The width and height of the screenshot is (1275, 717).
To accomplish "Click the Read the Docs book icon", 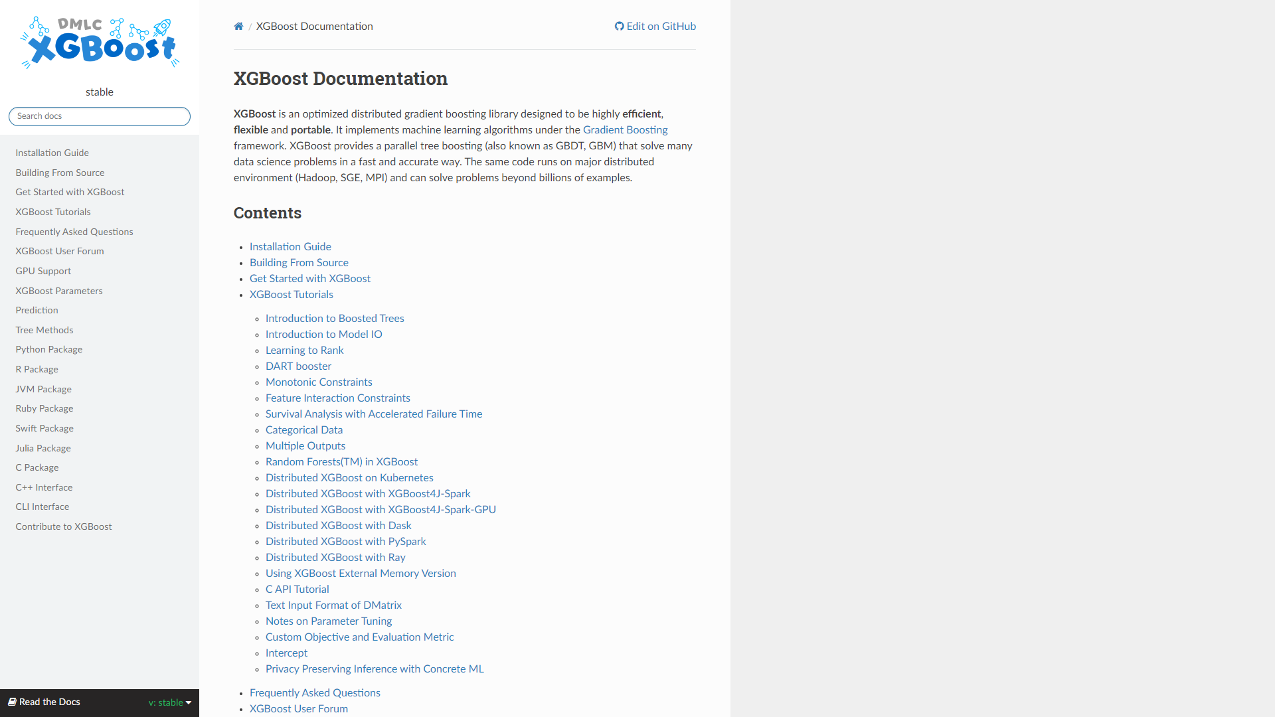I will (x=11, y=702).
